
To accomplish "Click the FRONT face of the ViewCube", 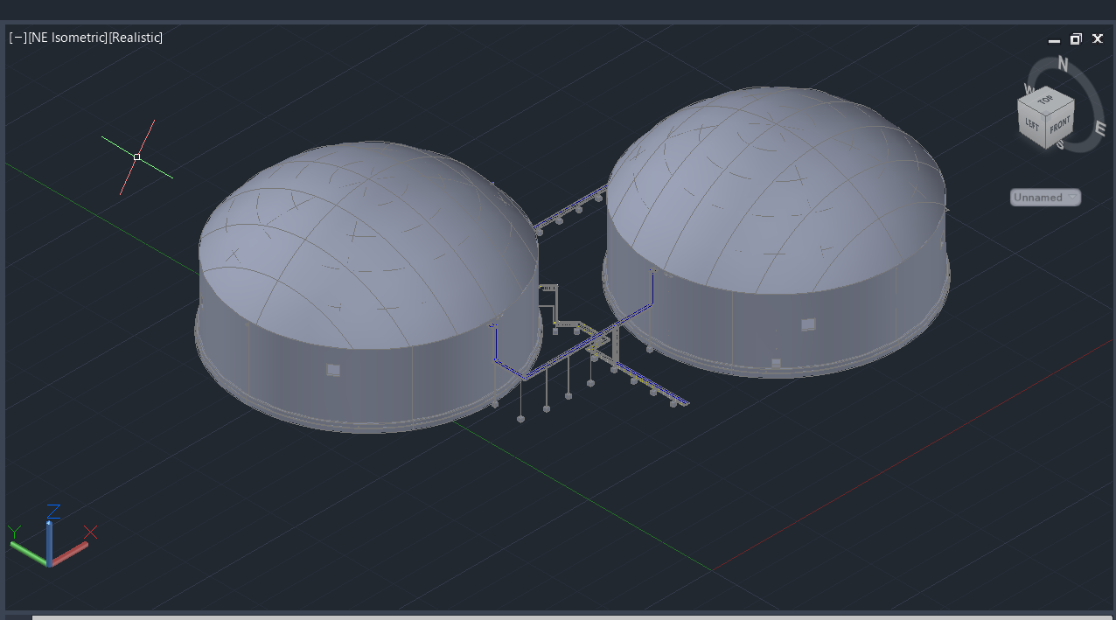I will 1060,124.
